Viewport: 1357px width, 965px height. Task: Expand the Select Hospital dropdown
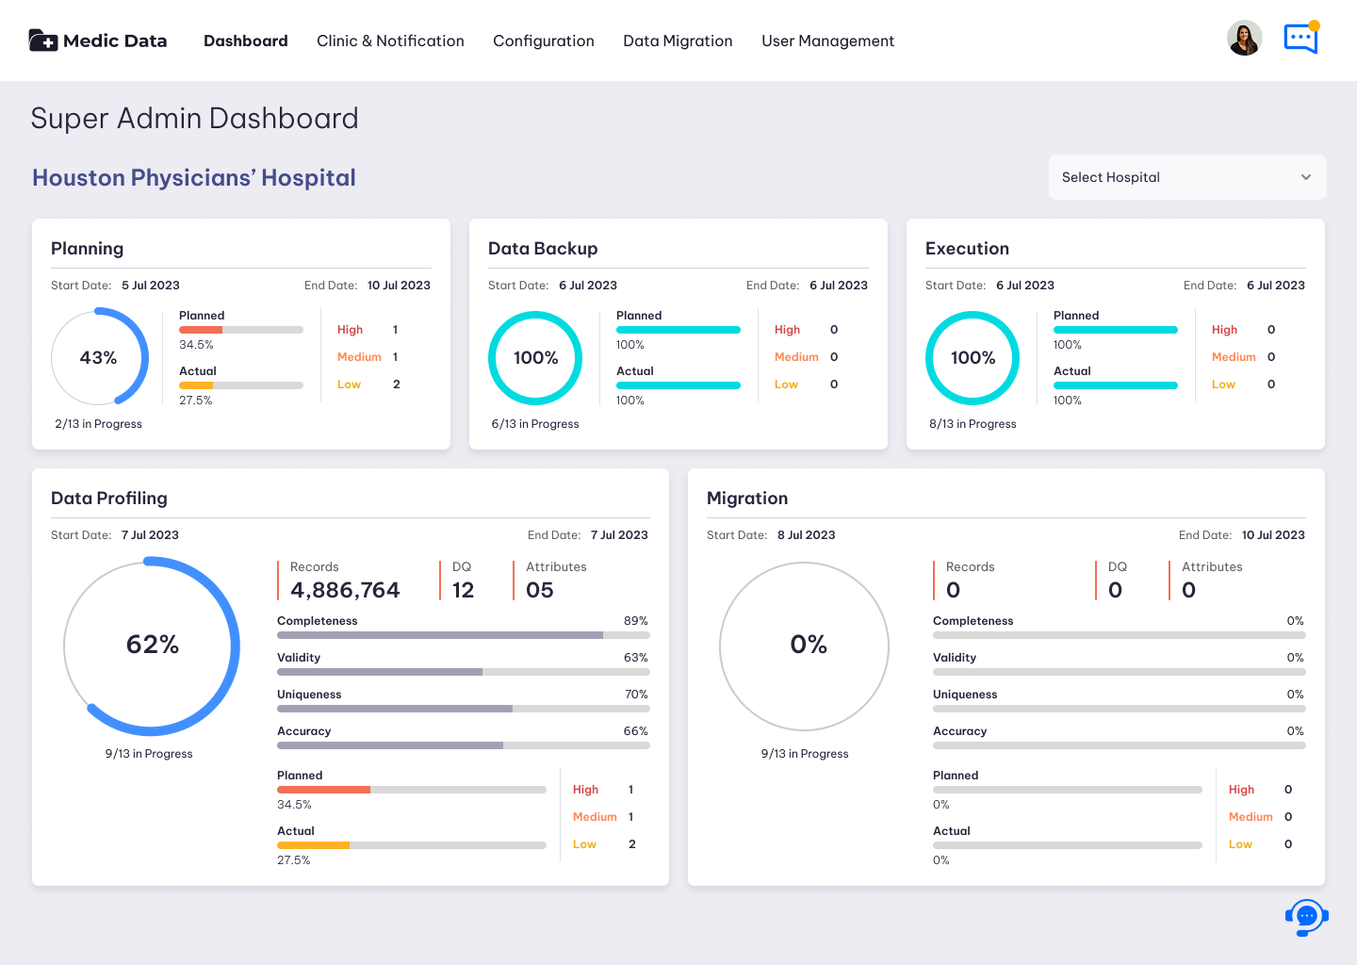click(x=1187, y=177)
